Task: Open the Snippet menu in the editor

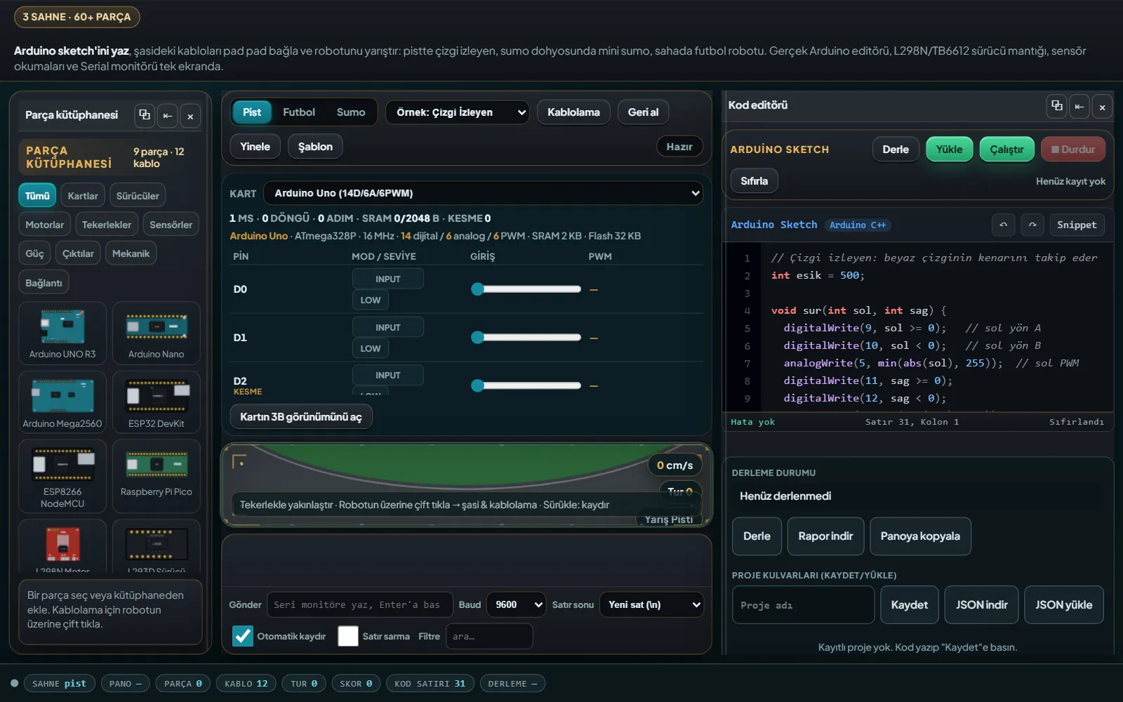Action: tap(1077, 225)
